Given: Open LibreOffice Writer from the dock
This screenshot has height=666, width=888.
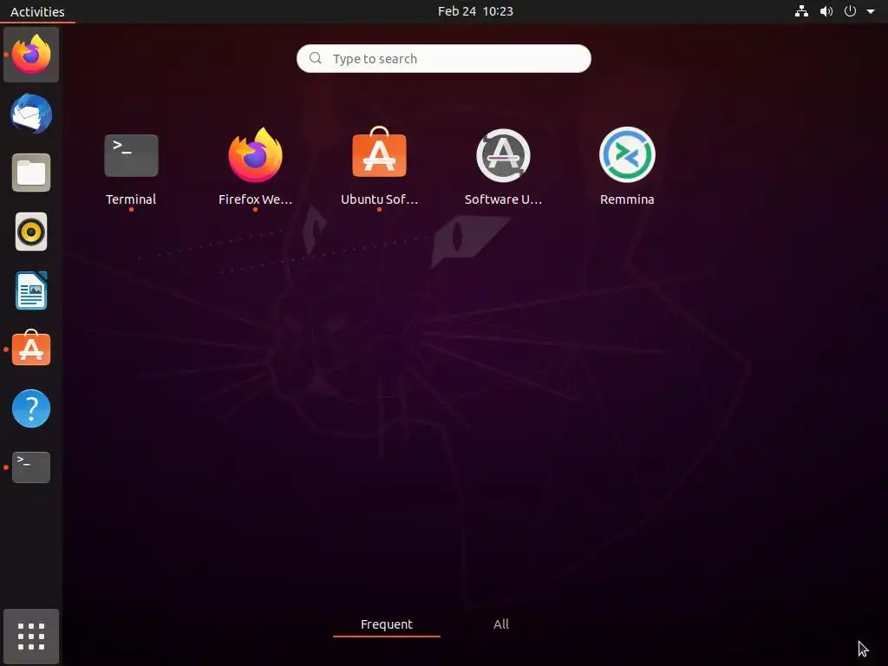Looking at the screenshot, I should coord(31,291).
